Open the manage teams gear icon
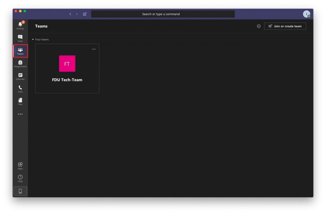The height and width of the screenshot is (214, 326). [x=259, y=26]
